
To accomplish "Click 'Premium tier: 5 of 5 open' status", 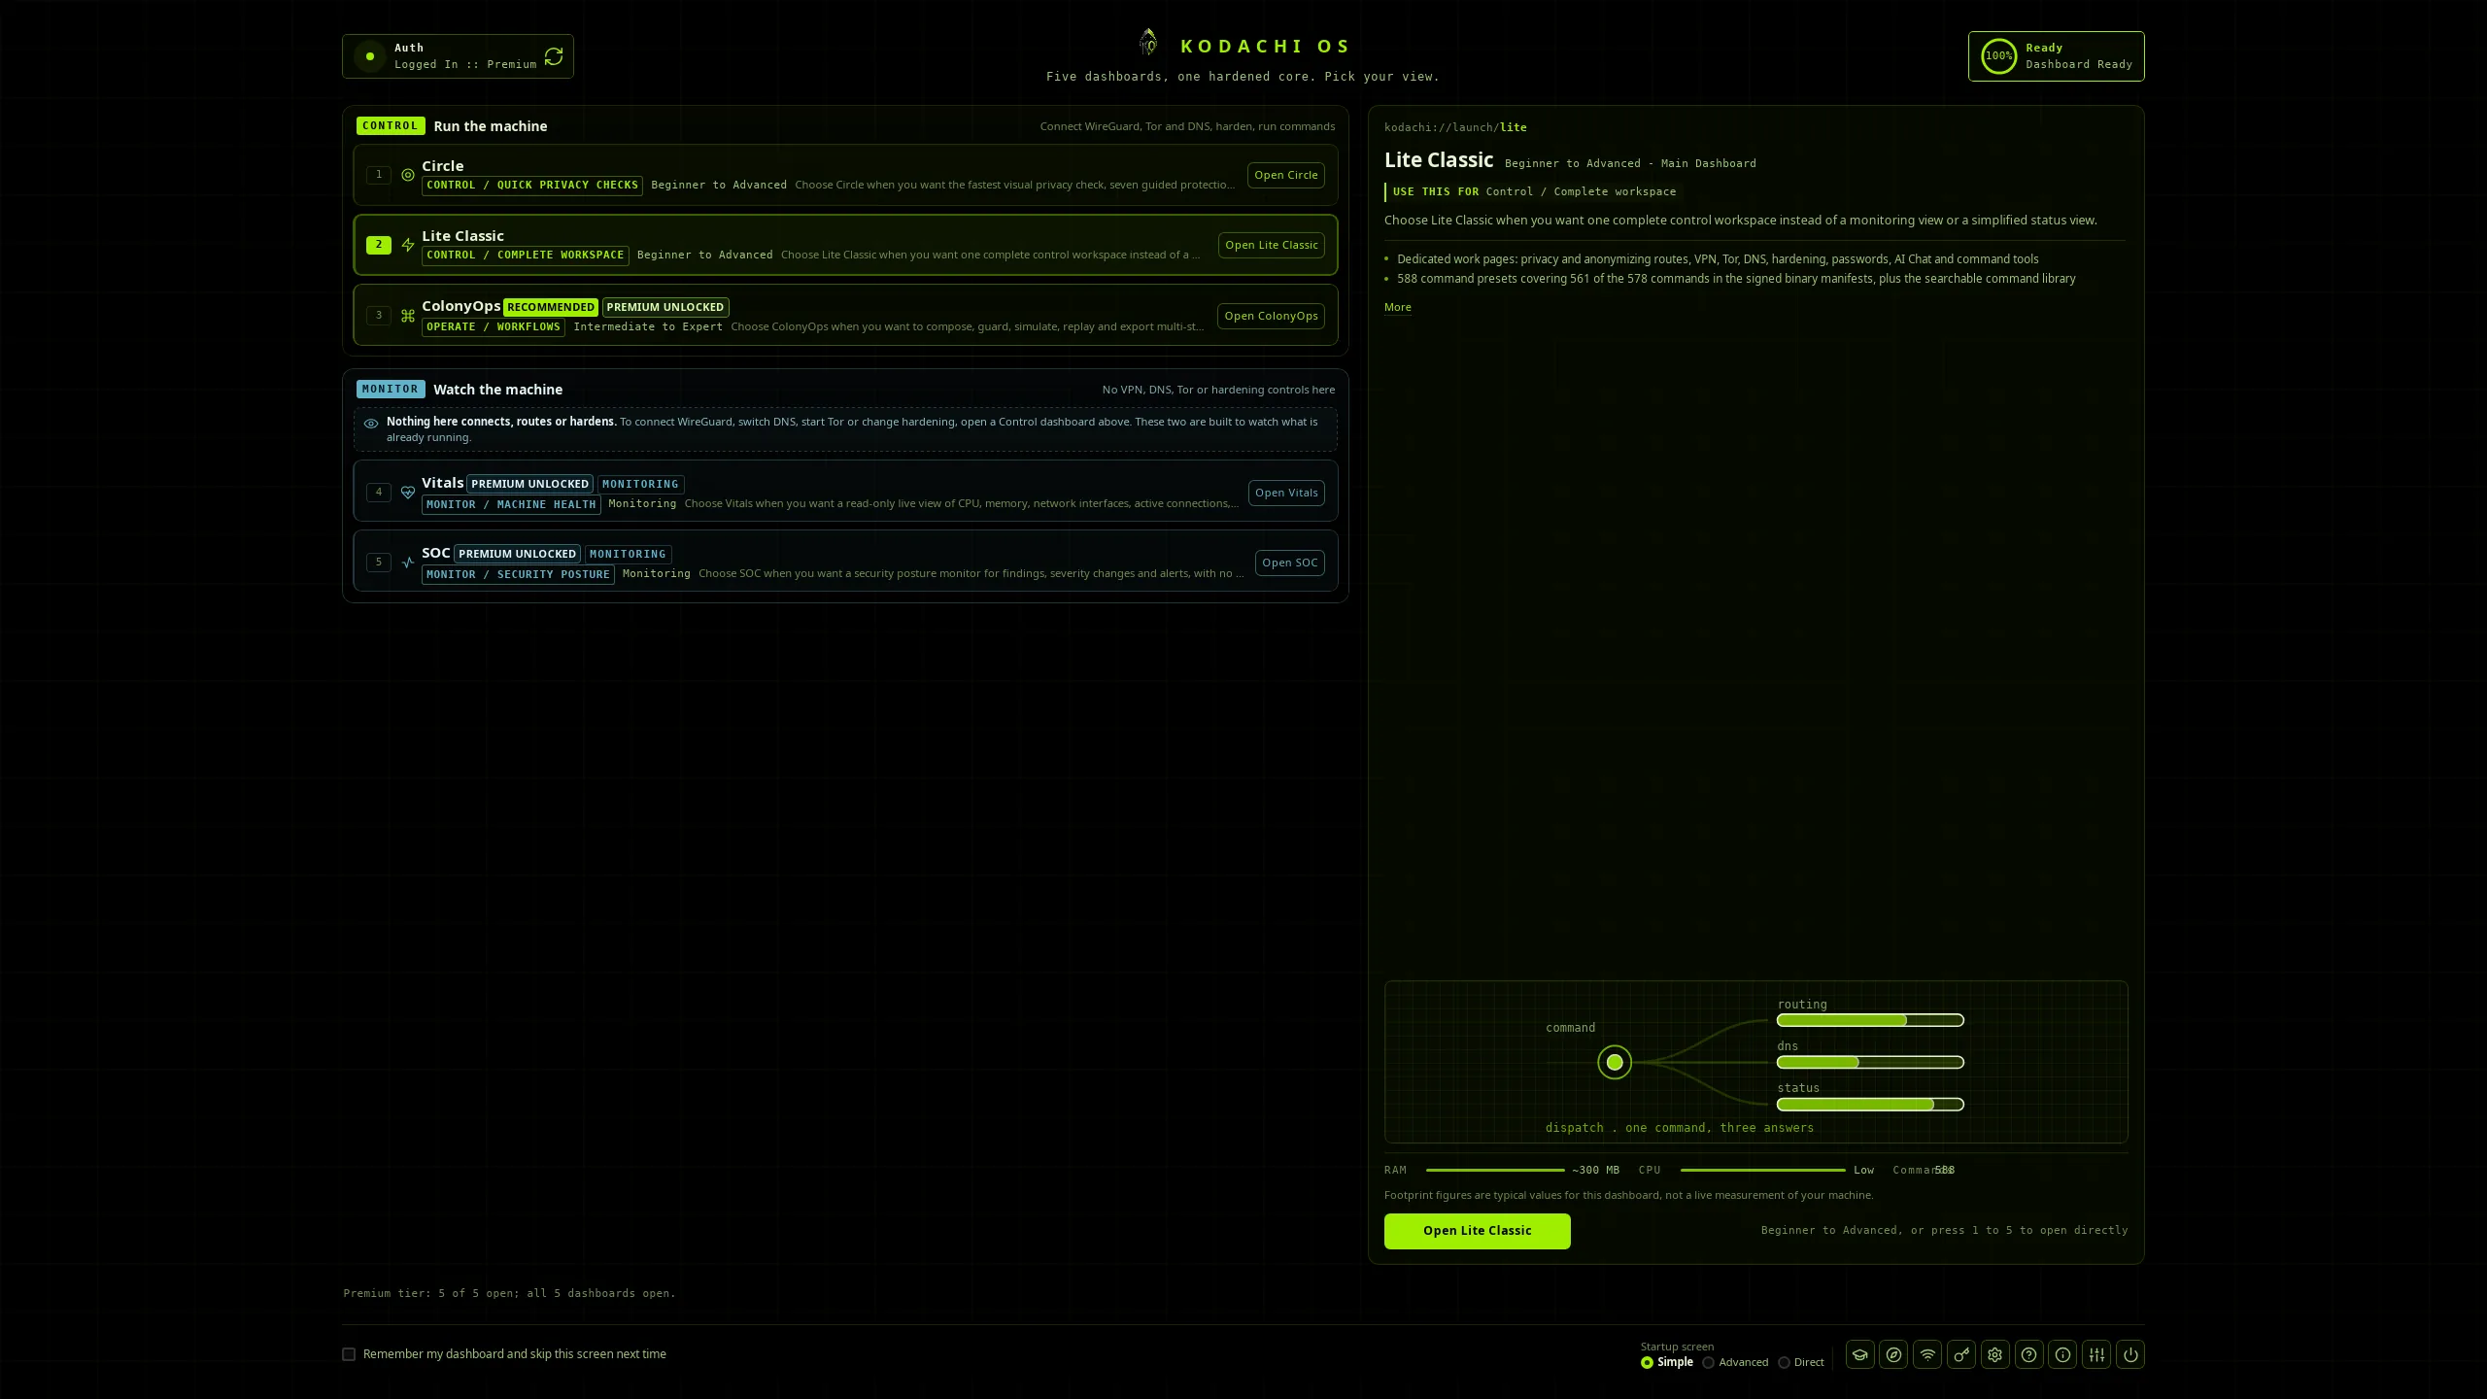I will [509, 1293].
